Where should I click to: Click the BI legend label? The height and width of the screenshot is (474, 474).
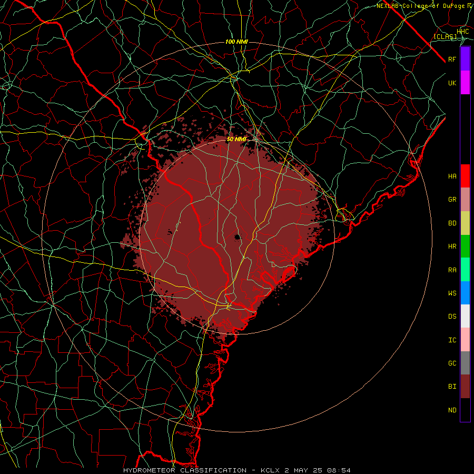pyautogui.click(x=452, y=387)
